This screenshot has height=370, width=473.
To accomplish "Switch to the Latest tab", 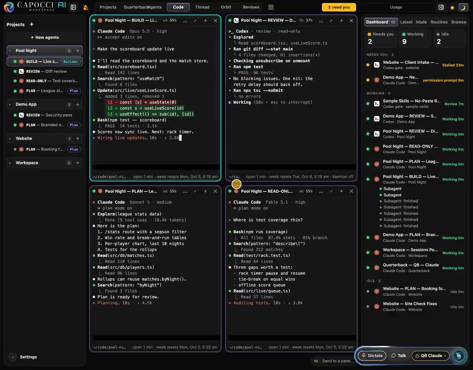I will pyautogui.click(x=406, y=22).
